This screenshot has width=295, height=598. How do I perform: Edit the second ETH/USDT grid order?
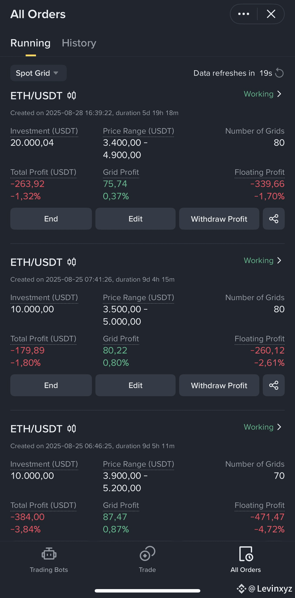click(x=135, y=385)
